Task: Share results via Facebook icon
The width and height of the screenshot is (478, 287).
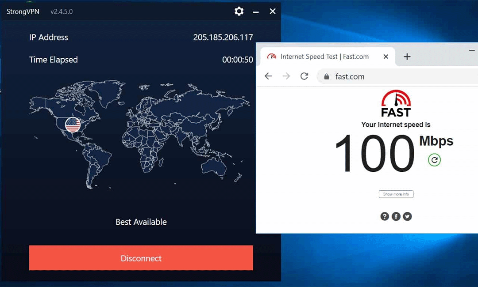Action: (x=396, y=216)
